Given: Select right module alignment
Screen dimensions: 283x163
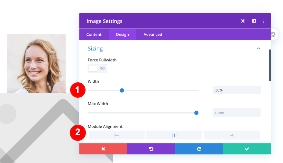Looking at the screenshot, I should [x=232, y=135].
